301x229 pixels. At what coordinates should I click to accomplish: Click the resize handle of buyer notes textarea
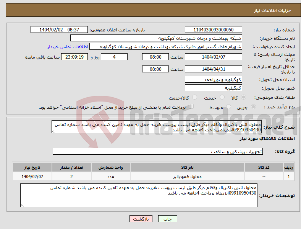click(22, 205)
